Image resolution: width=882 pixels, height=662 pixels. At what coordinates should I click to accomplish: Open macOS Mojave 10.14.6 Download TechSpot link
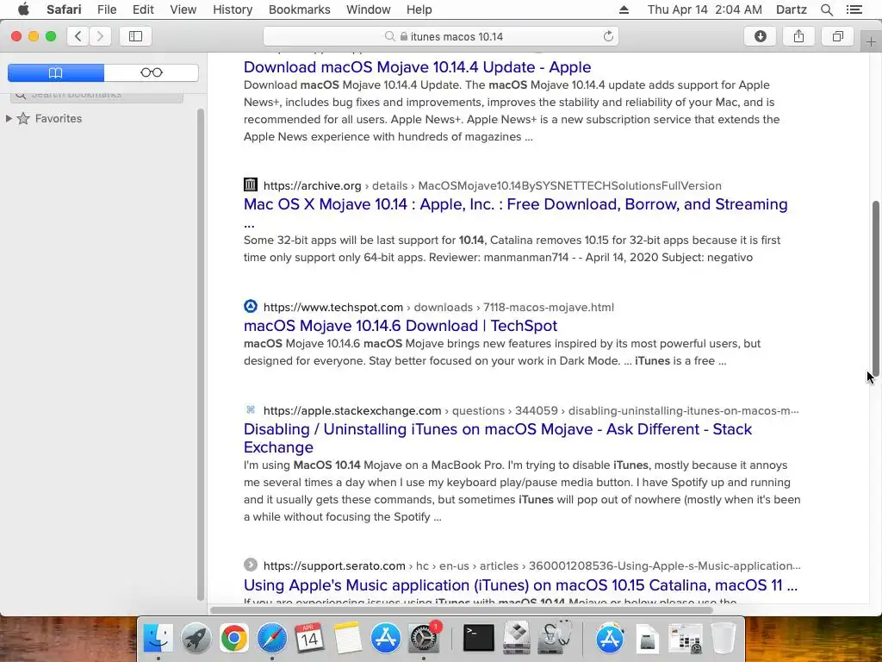pos(400,326)
